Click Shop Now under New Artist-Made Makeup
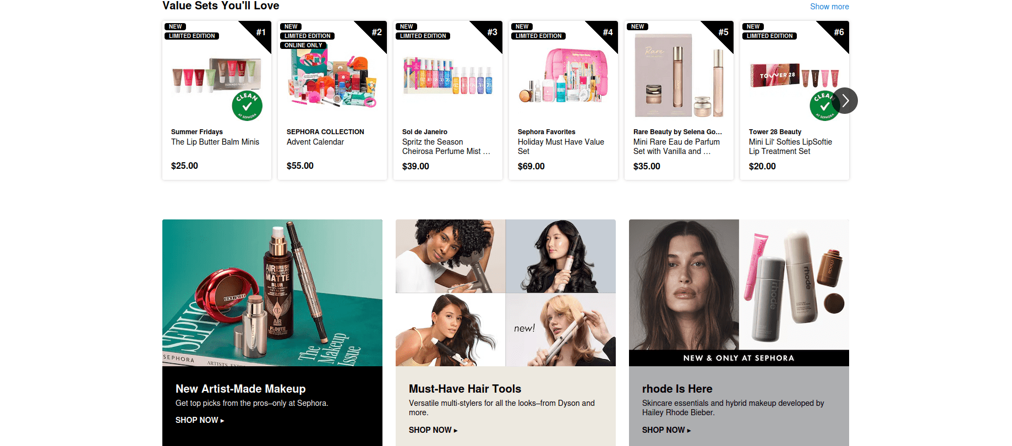 pyautogui.click(x=200, y=420)
